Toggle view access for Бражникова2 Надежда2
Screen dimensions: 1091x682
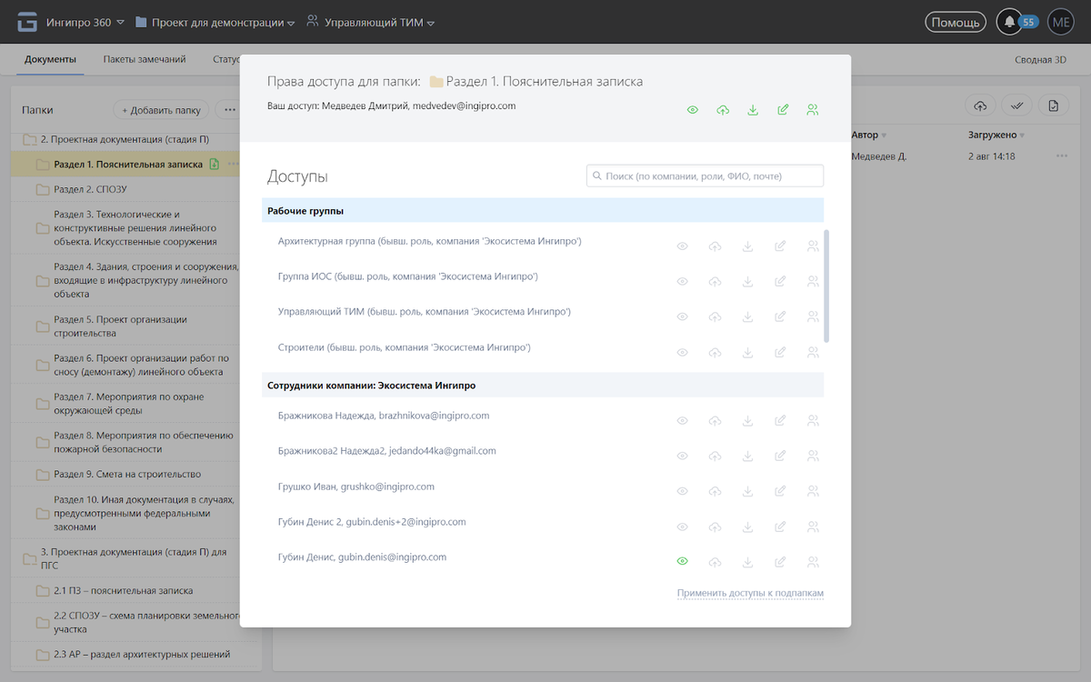pyautogui.click(x=683, y=456)
